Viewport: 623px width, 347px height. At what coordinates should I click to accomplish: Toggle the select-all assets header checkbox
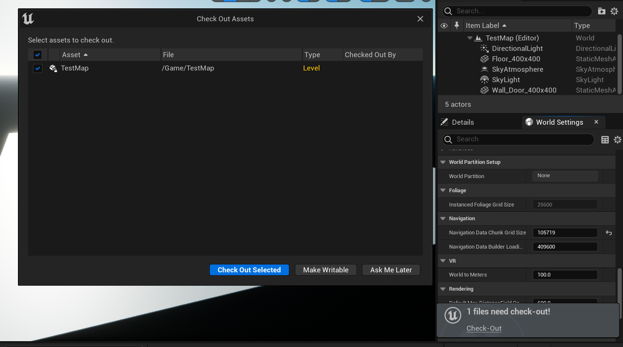(x=38, y=55)
